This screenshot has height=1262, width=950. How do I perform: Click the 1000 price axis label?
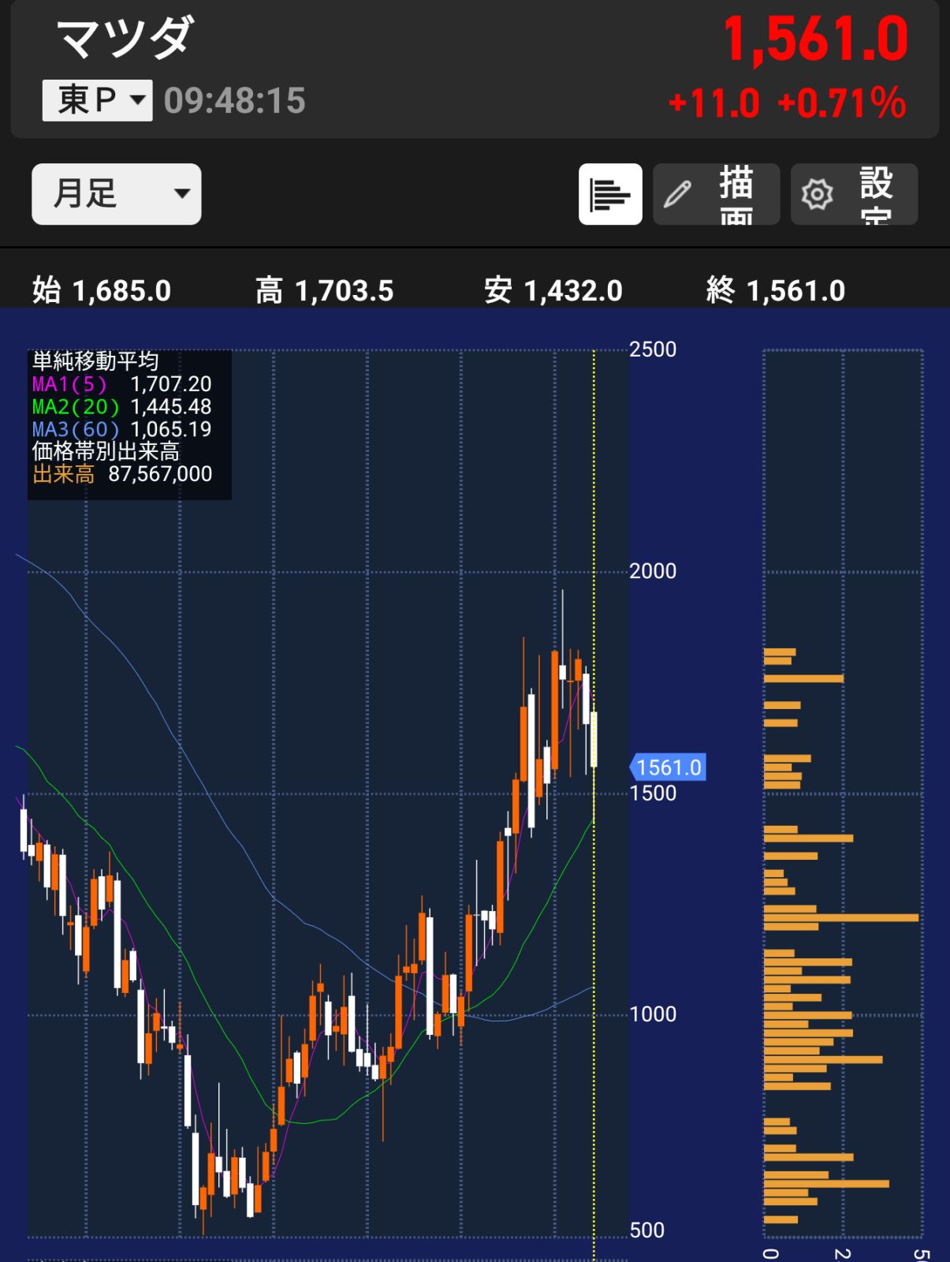click(x=653, y=1014)
